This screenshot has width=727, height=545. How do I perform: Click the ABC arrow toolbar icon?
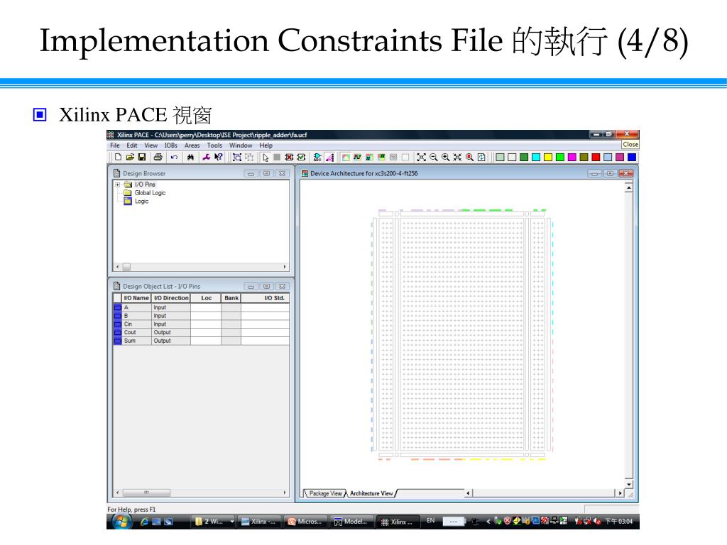click(x=317, y=158)
